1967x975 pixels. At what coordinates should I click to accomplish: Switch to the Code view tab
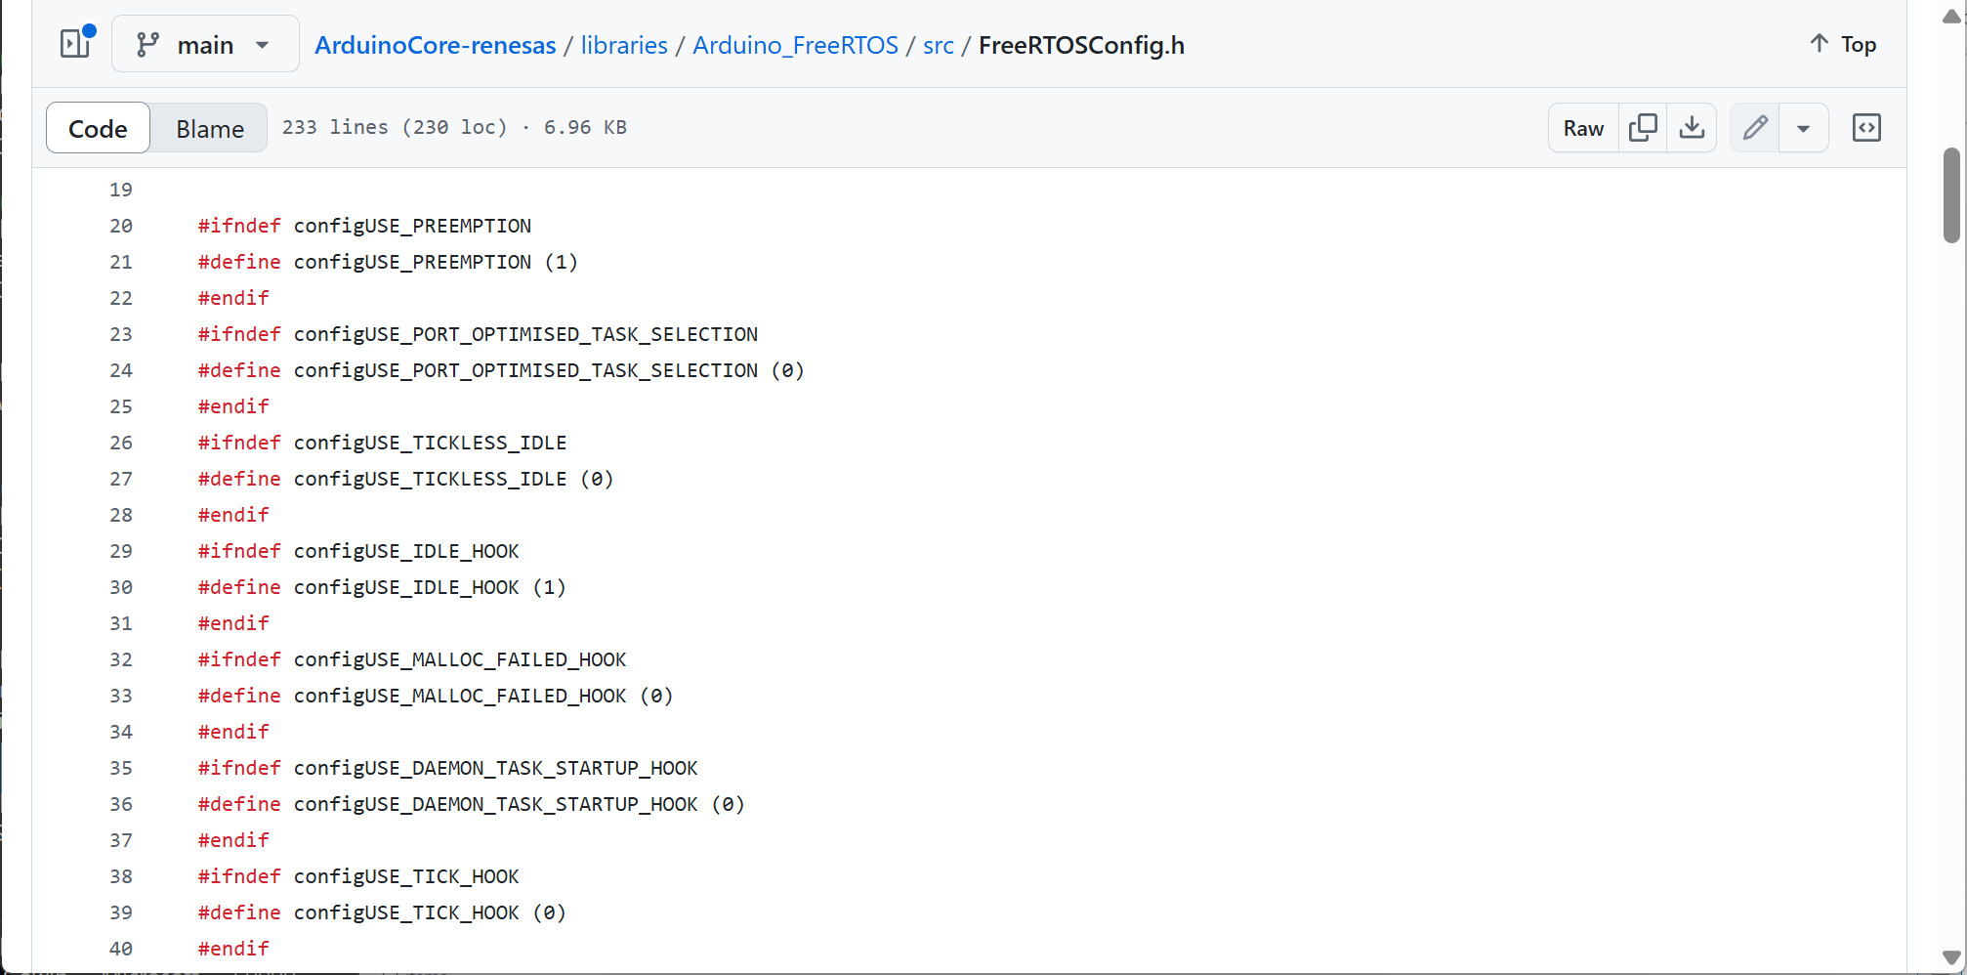pyautogui.click(x=98, y=128)
